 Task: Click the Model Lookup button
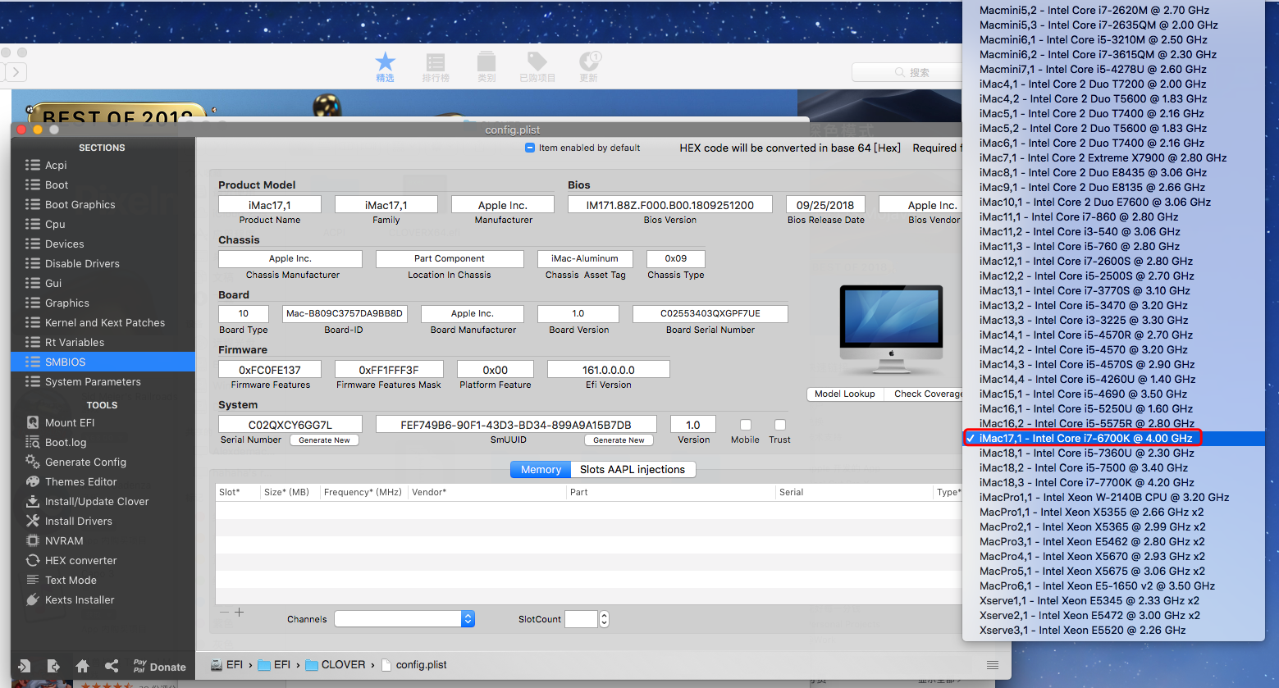pos(844,394)
